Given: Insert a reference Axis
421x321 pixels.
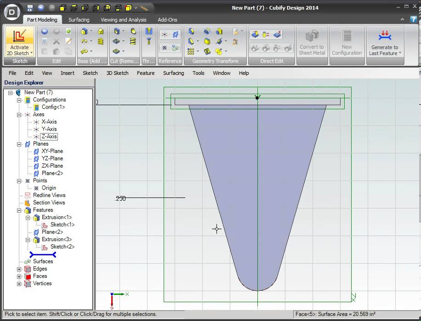Looking at the screenshot, I should tap(165, 34).
